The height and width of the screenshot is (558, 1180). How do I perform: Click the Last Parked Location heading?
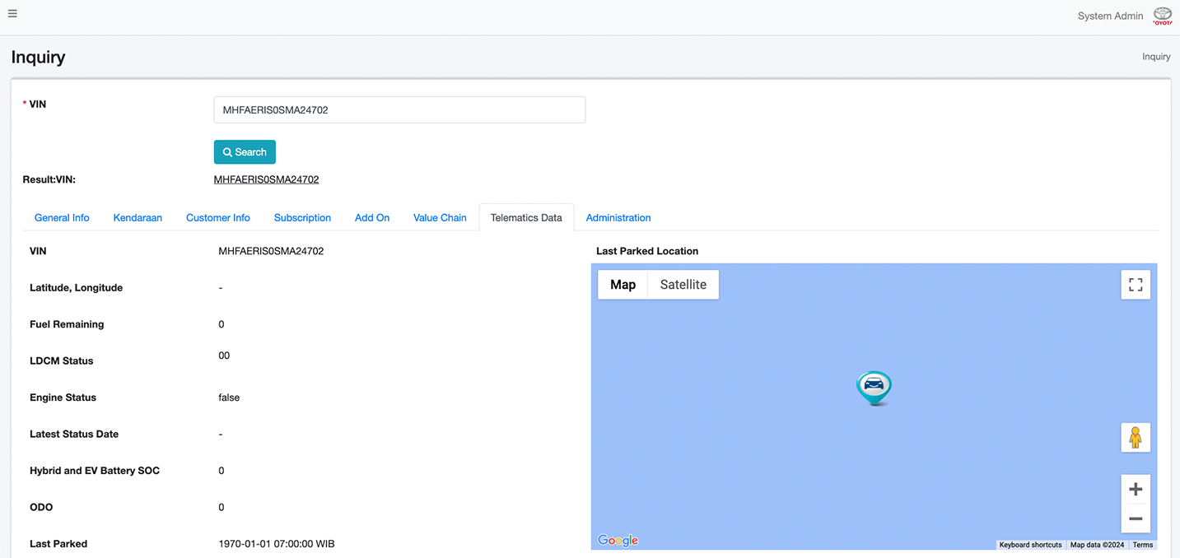coord(647,251)
